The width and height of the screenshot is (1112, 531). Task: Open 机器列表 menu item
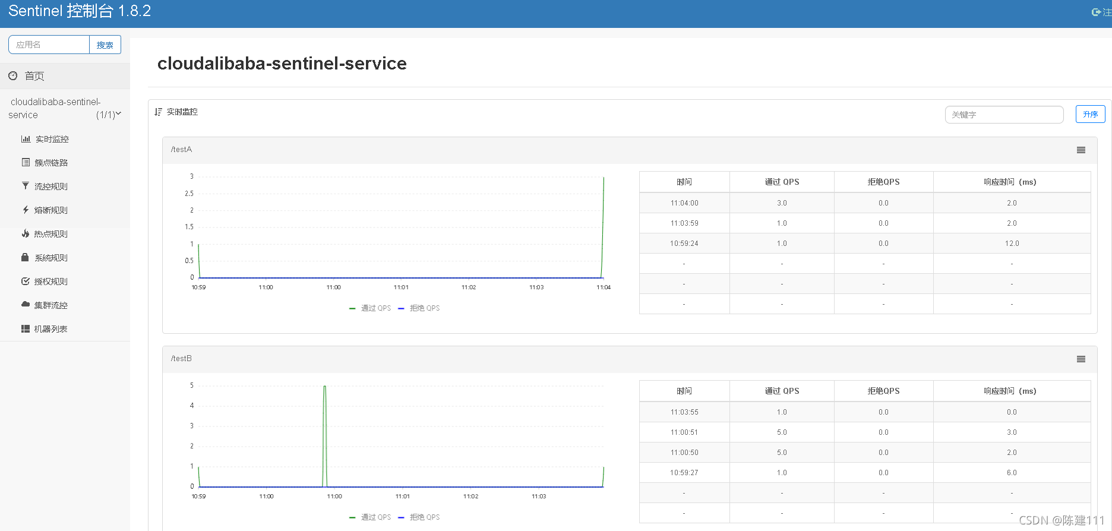(x=51, y=329)
